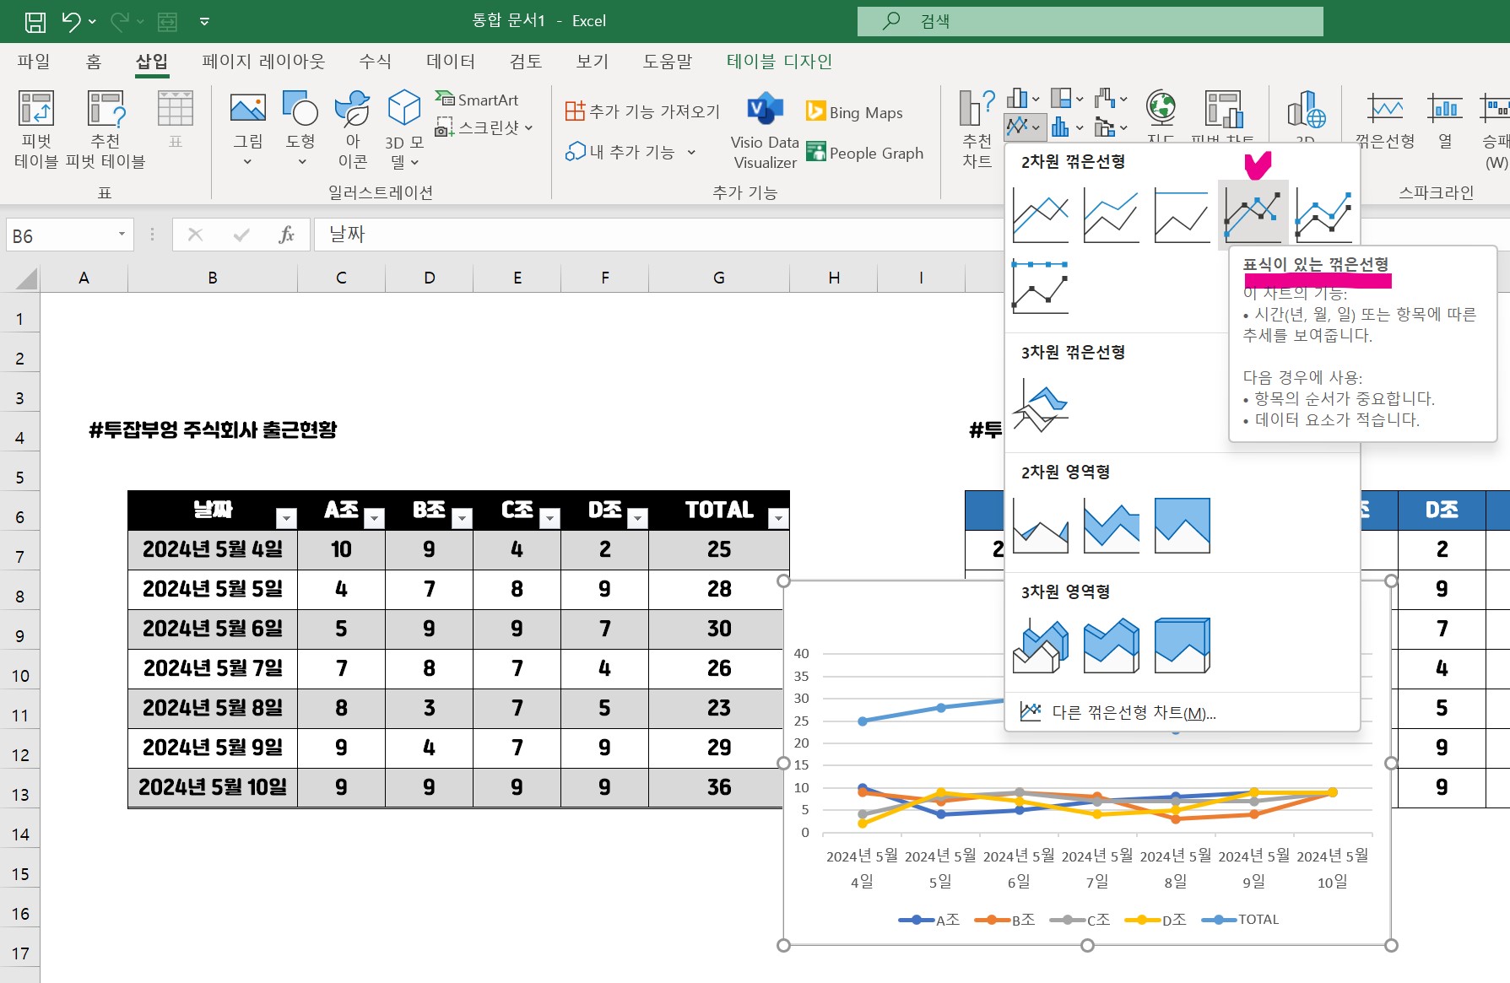Viewport: 1510px width, 983px height.
Task: Open the D조 column filter dropdown
Action: pos(638,518)
